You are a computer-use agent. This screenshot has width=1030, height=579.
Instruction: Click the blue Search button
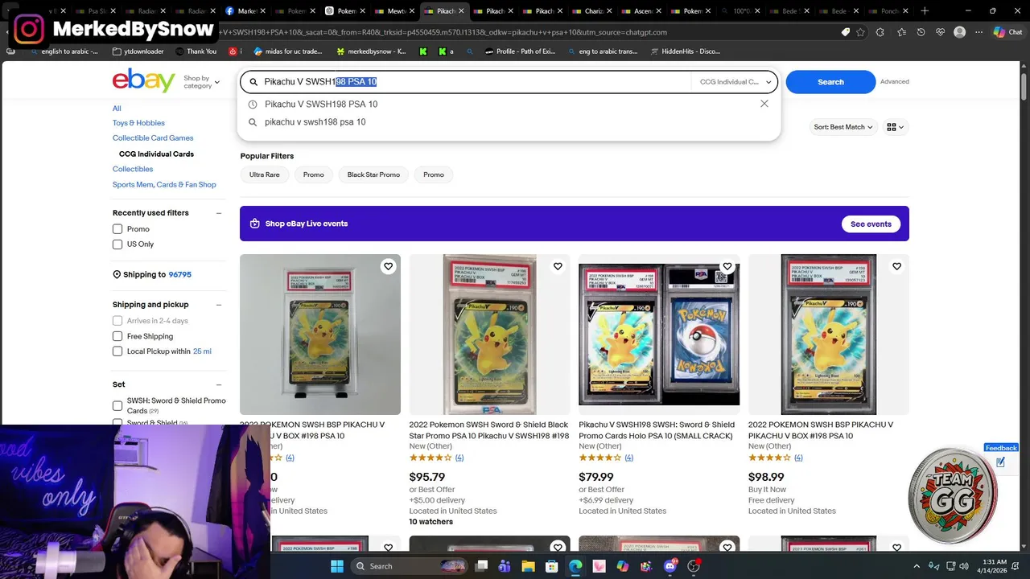point(830,82)
